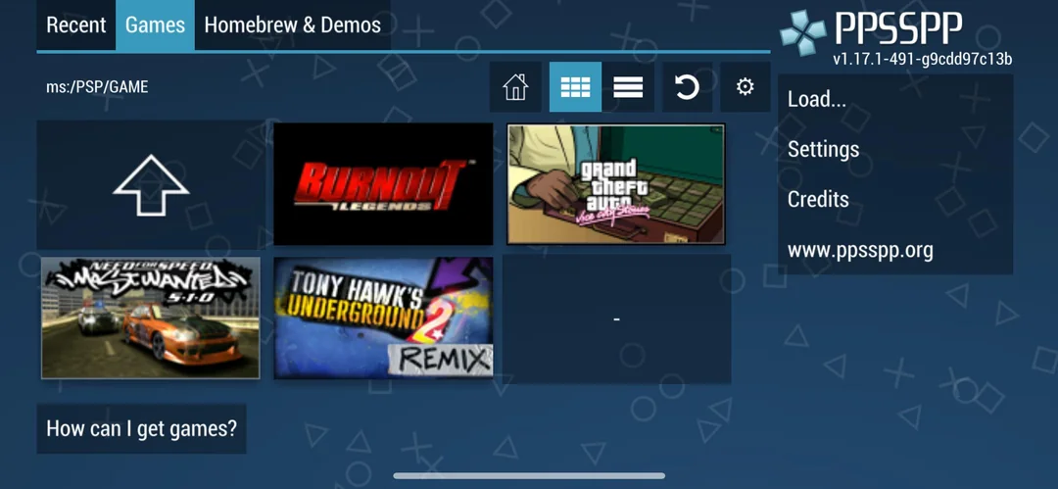Visit www.ppsspp.org link
The image size is (1058, 489).
click(894, 250)
